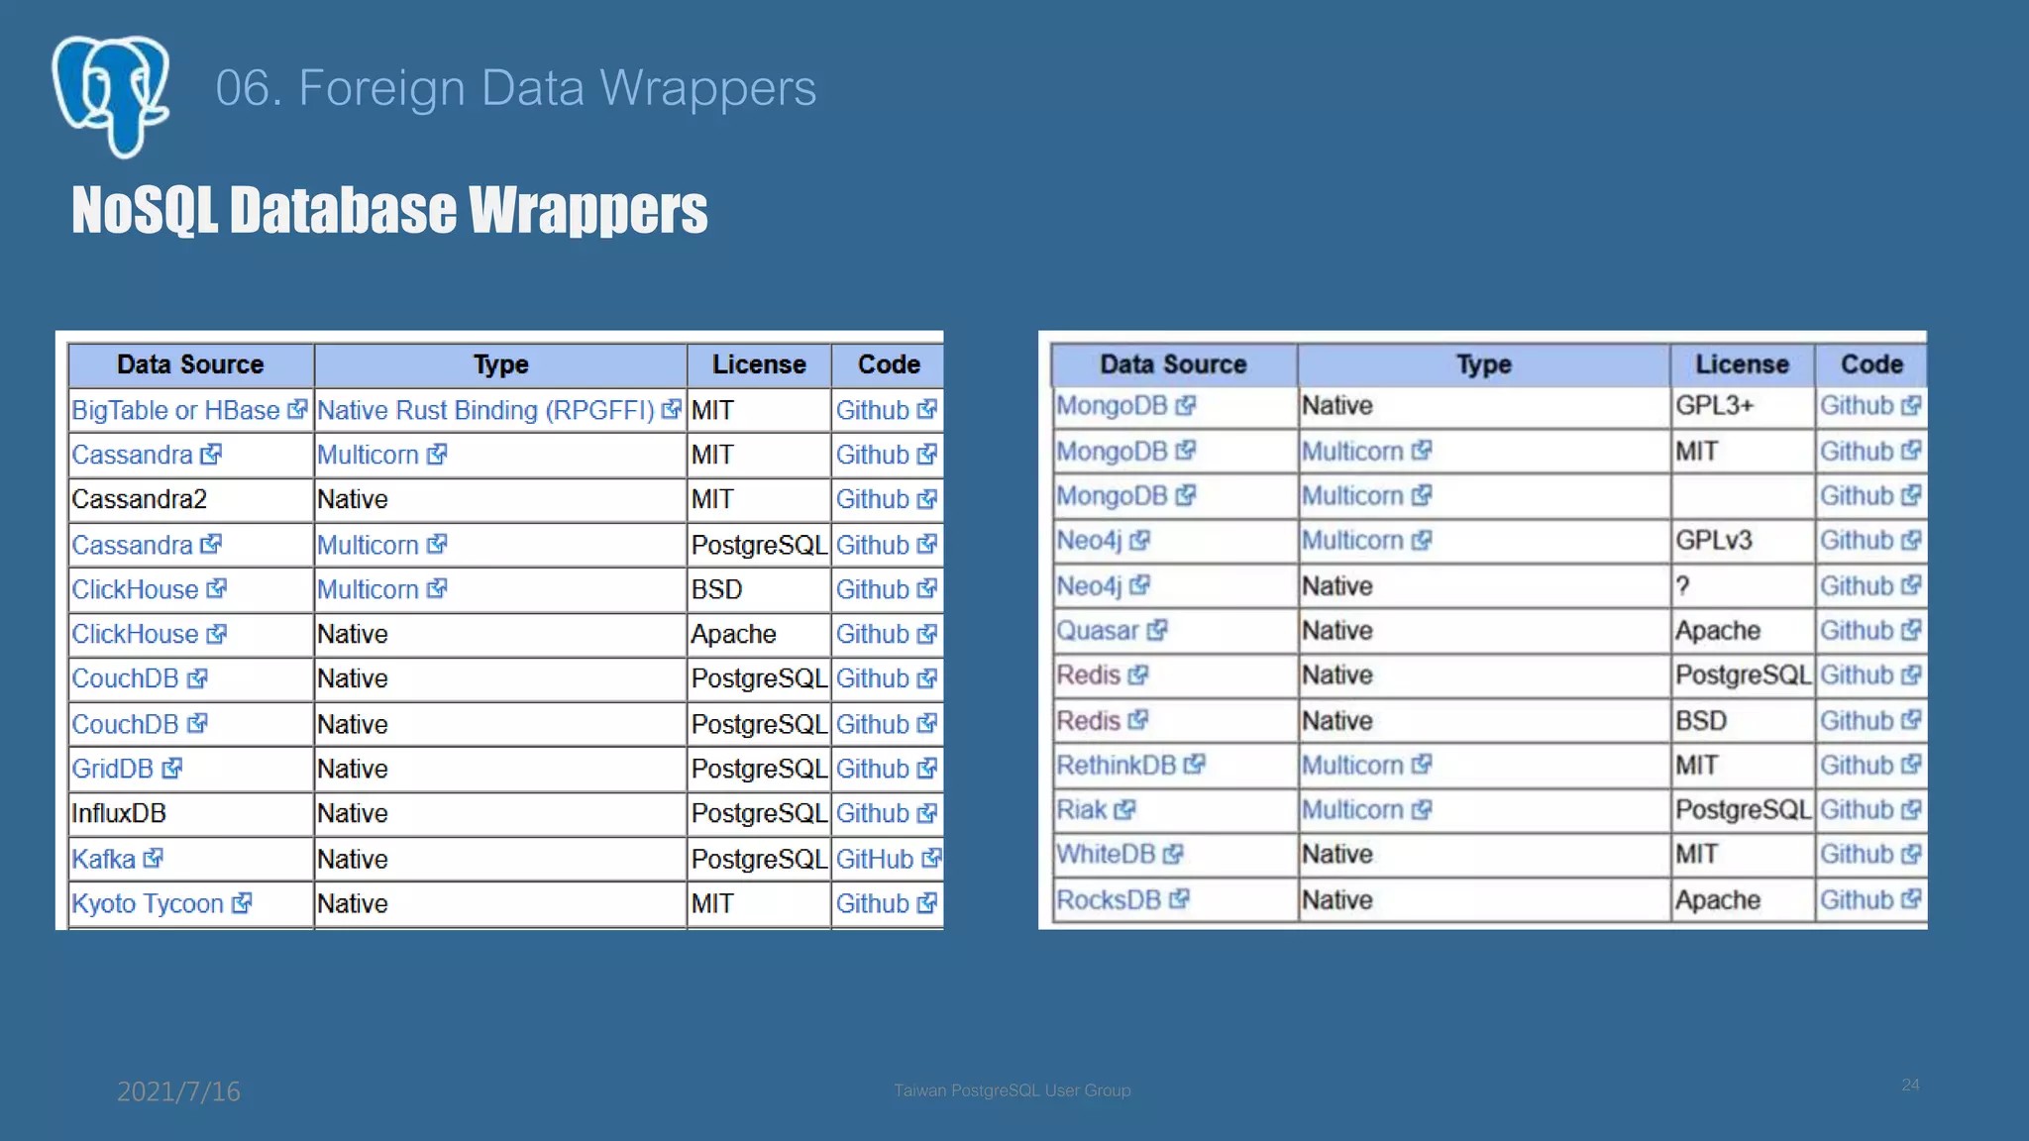Open Github link in GridDB row

click(872, 769)
